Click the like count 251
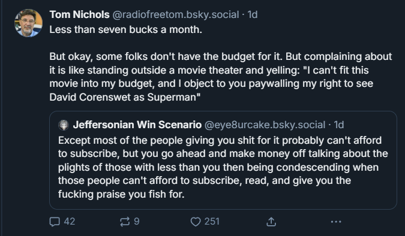The width and height of the screenshot is (405, 236). pos(212,222)
